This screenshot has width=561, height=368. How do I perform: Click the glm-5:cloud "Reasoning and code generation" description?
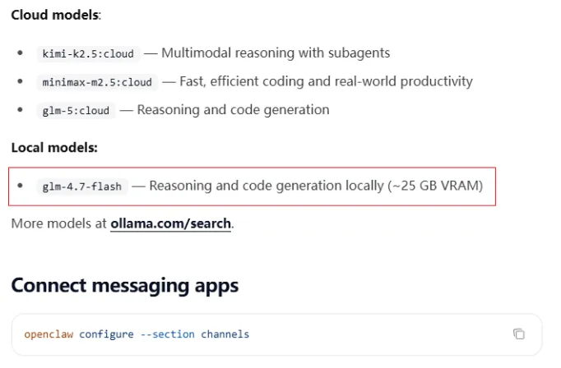click(x=233, y=109)
